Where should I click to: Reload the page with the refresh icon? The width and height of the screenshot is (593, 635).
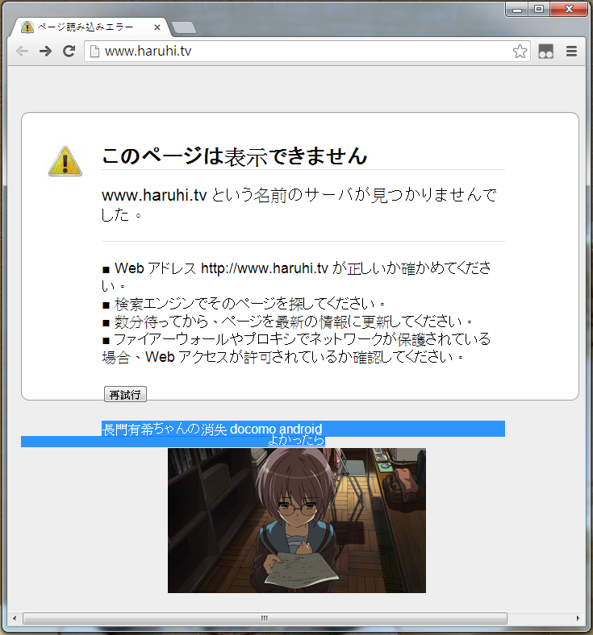(69, 52)
